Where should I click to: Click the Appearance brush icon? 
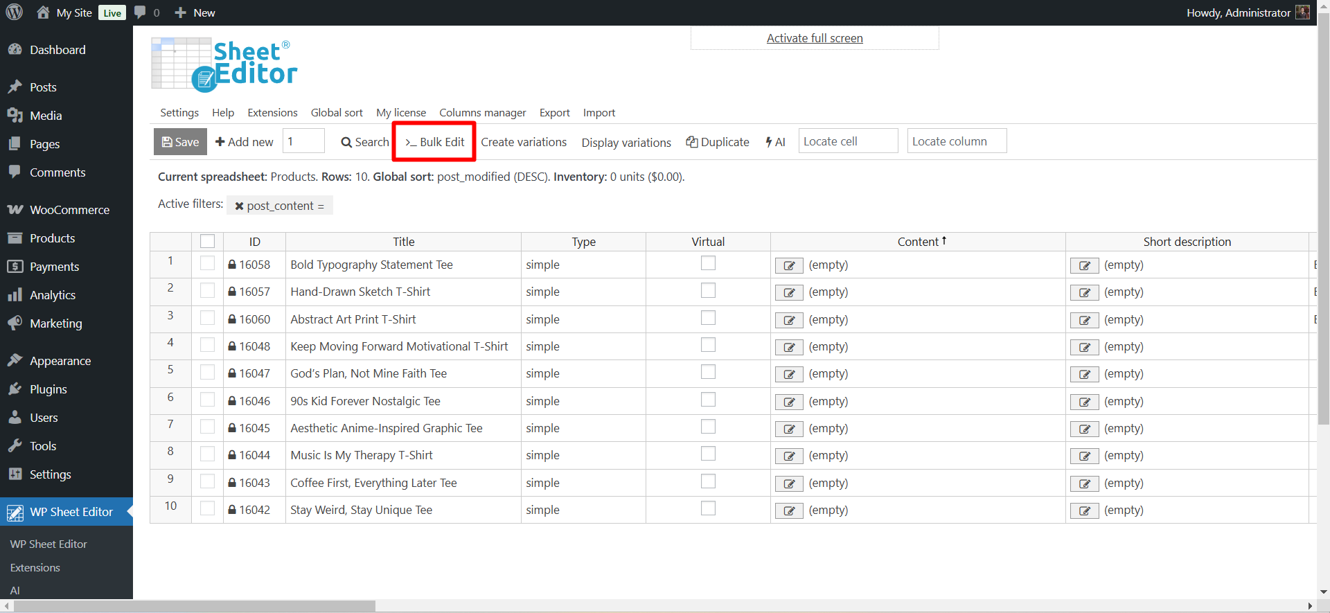click(15, 361)
